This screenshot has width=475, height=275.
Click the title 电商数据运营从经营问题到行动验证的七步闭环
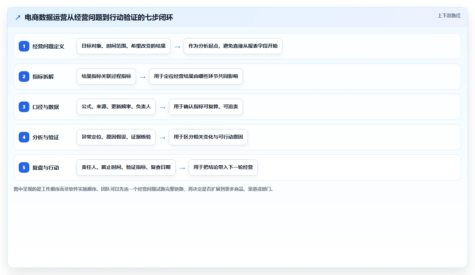click(x=99, y=17)
